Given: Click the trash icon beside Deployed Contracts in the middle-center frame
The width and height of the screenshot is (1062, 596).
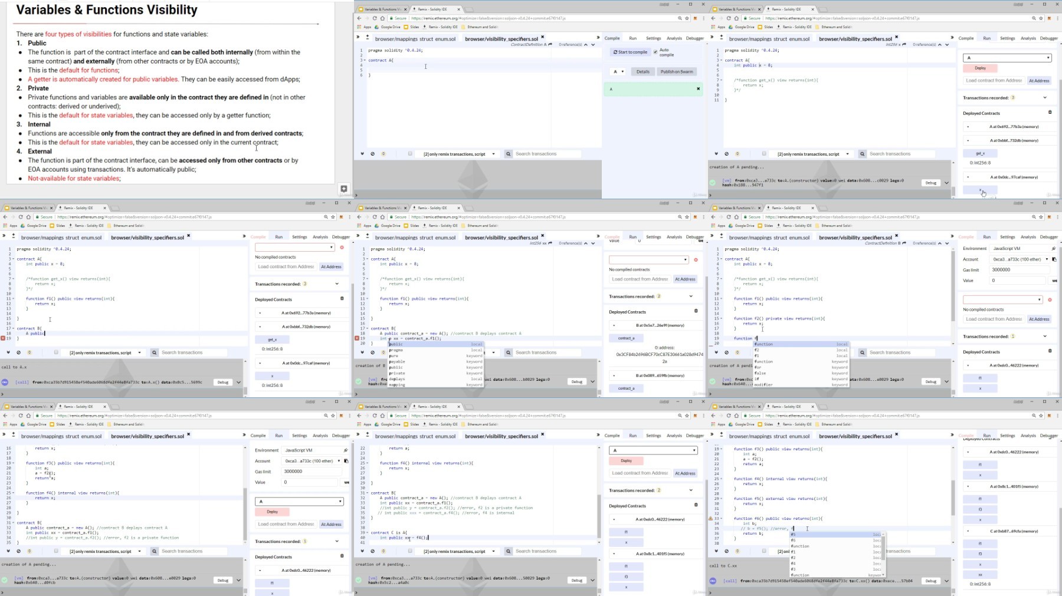Looking at the screenshot, I should coord(696,311).
